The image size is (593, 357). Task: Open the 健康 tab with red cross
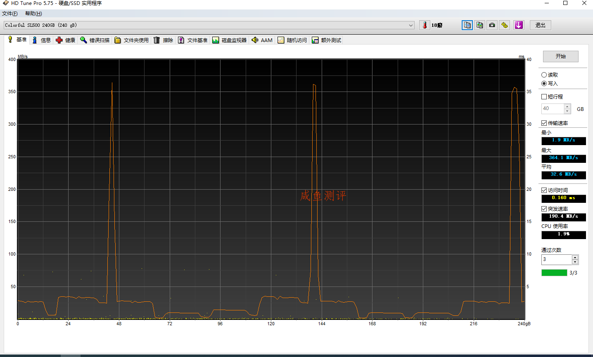(x=66, y=40)
